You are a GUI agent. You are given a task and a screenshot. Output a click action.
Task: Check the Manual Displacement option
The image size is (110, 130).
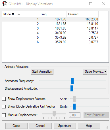4,115
